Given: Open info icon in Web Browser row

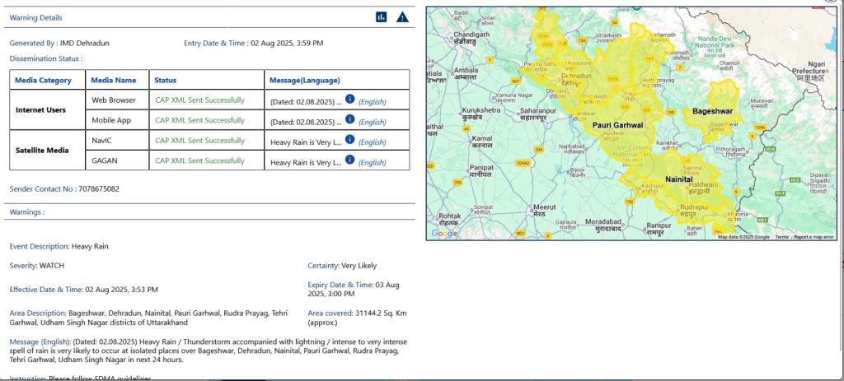Looking at the screenshot, I should coord(349,99).
